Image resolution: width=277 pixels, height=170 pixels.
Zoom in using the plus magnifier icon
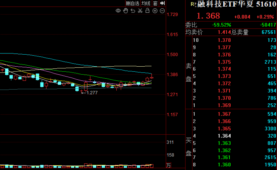(x=155, y=11)
